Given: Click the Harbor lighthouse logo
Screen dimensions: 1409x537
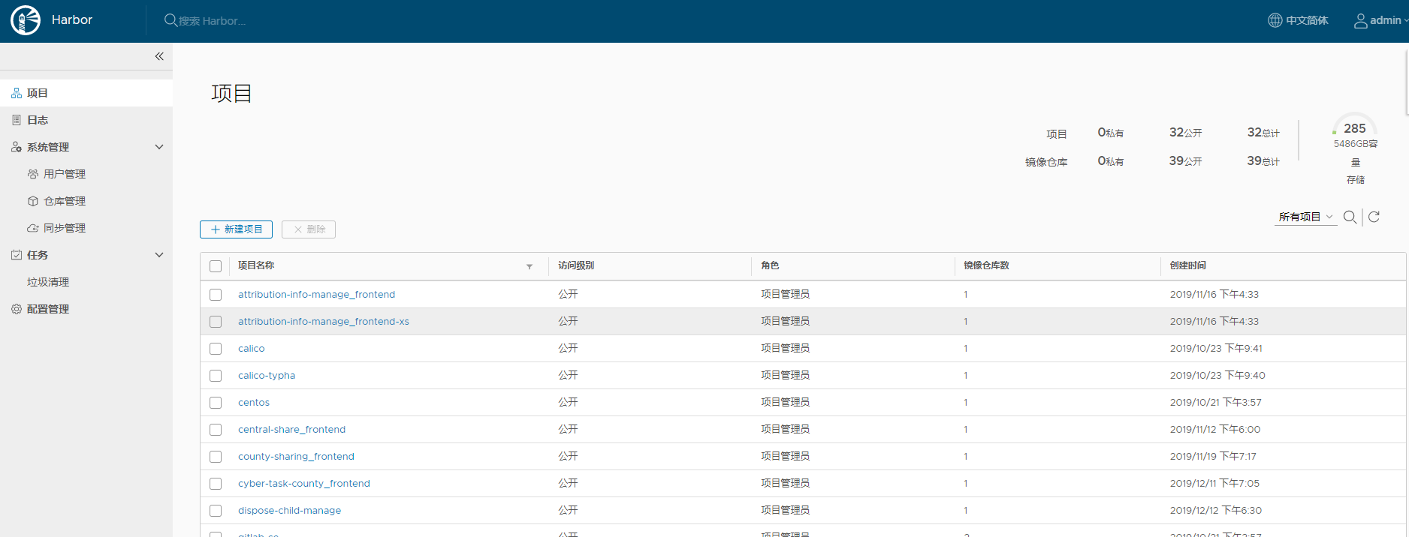Looking at the screenshot, I should (26, 20).
